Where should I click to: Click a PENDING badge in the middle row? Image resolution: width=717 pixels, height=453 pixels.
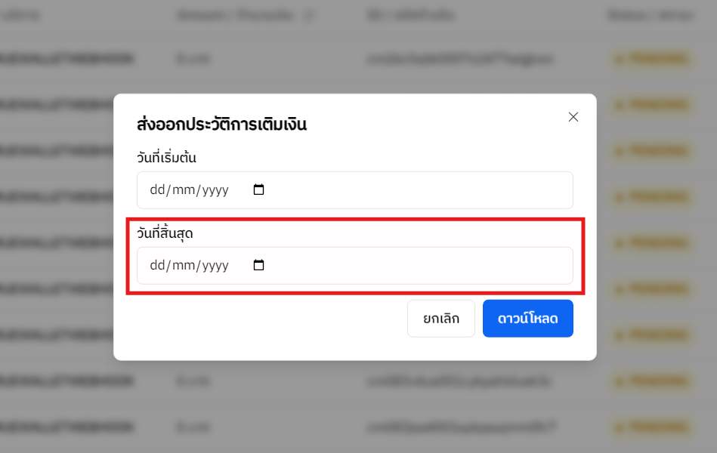tap(651, 242)
